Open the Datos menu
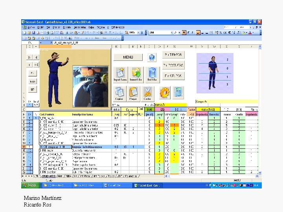This screenshot has height=212, width=283. tap(91, 27)
